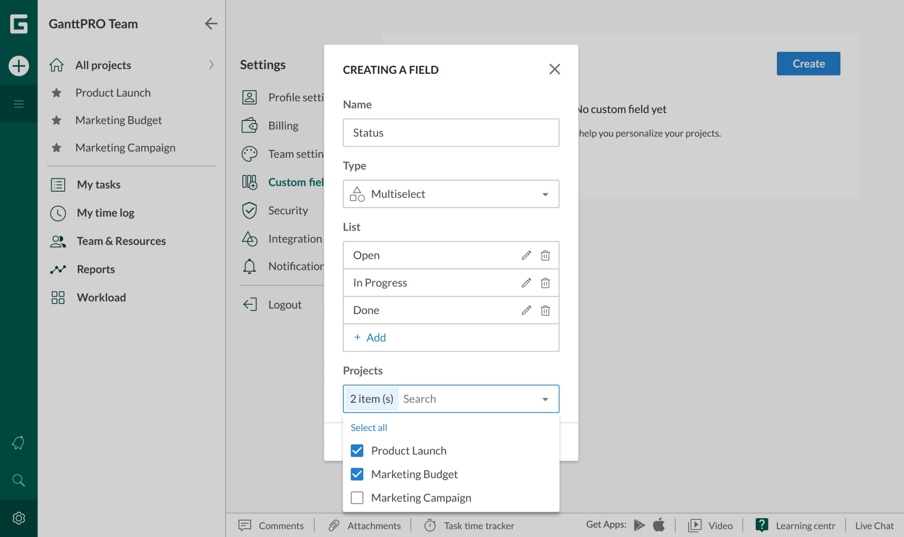Viewport: 904px width, 537px height.
Task: Click the pencil icon for Open option
Action: [x=526, y=255]
